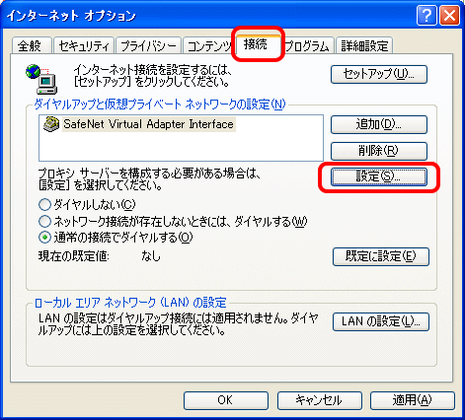
Task: Close the インターネット オプション dialog
Action: pos(449,16)
